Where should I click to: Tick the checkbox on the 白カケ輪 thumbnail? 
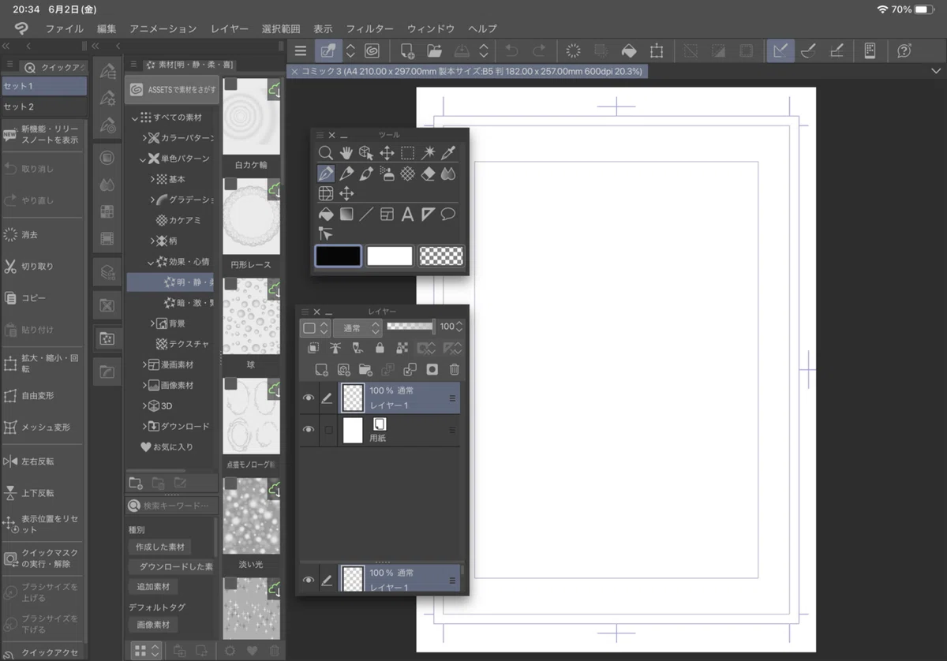tap(230, 84)
